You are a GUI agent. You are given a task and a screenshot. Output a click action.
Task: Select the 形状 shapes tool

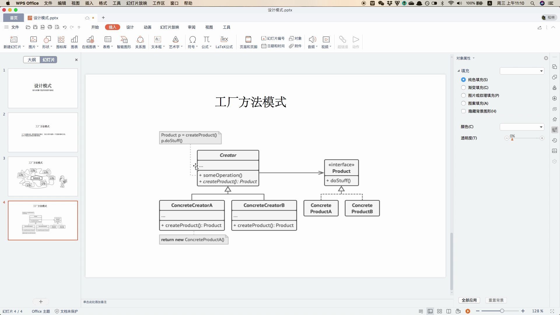tap(47, 39)
